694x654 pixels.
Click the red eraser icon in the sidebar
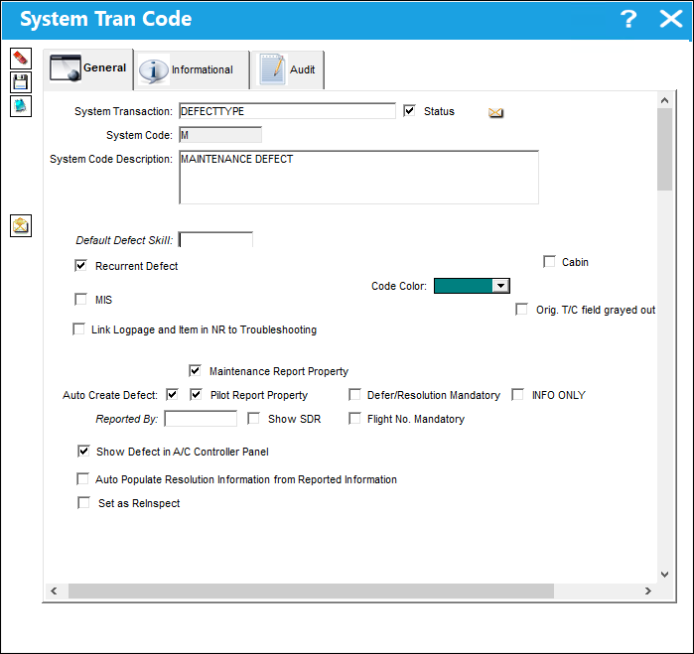click(21, 59)
